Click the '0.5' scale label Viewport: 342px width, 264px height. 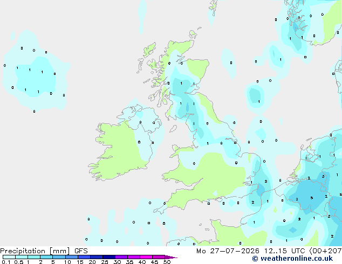(x=19, y=262)
